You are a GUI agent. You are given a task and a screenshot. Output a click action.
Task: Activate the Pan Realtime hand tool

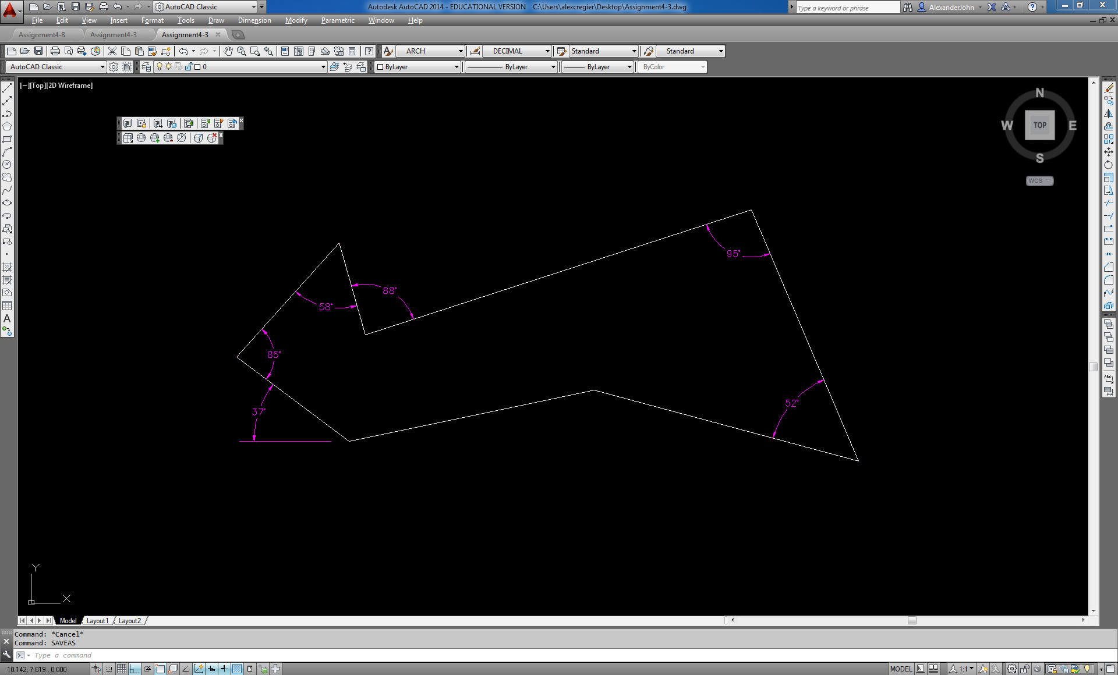(227, 51)
